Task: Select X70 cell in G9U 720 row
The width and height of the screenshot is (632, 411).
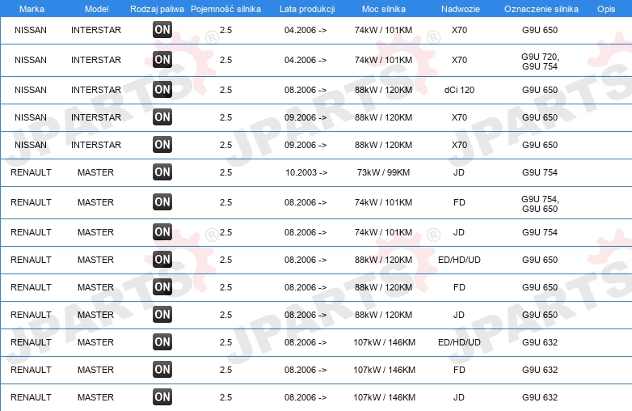Action: tap(459, 60)
